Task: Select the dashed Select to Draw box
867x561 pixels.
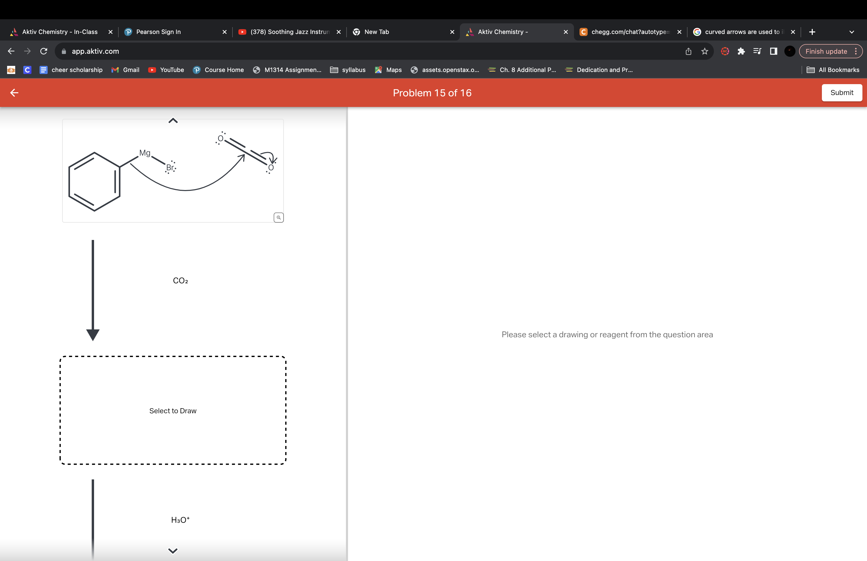Action: pos(173,411)
